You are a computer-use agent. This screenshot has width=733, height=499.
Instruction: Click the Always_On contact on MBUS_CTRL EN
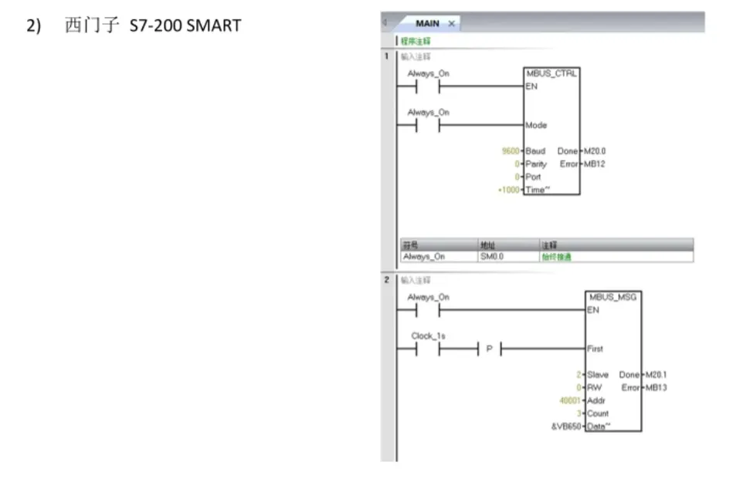(x=428, y=87)
